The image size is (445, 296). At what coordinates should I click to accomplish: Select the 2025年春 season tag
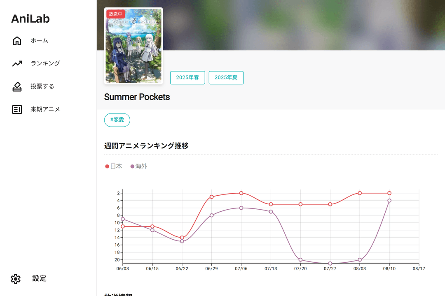(x=187, y=78)
